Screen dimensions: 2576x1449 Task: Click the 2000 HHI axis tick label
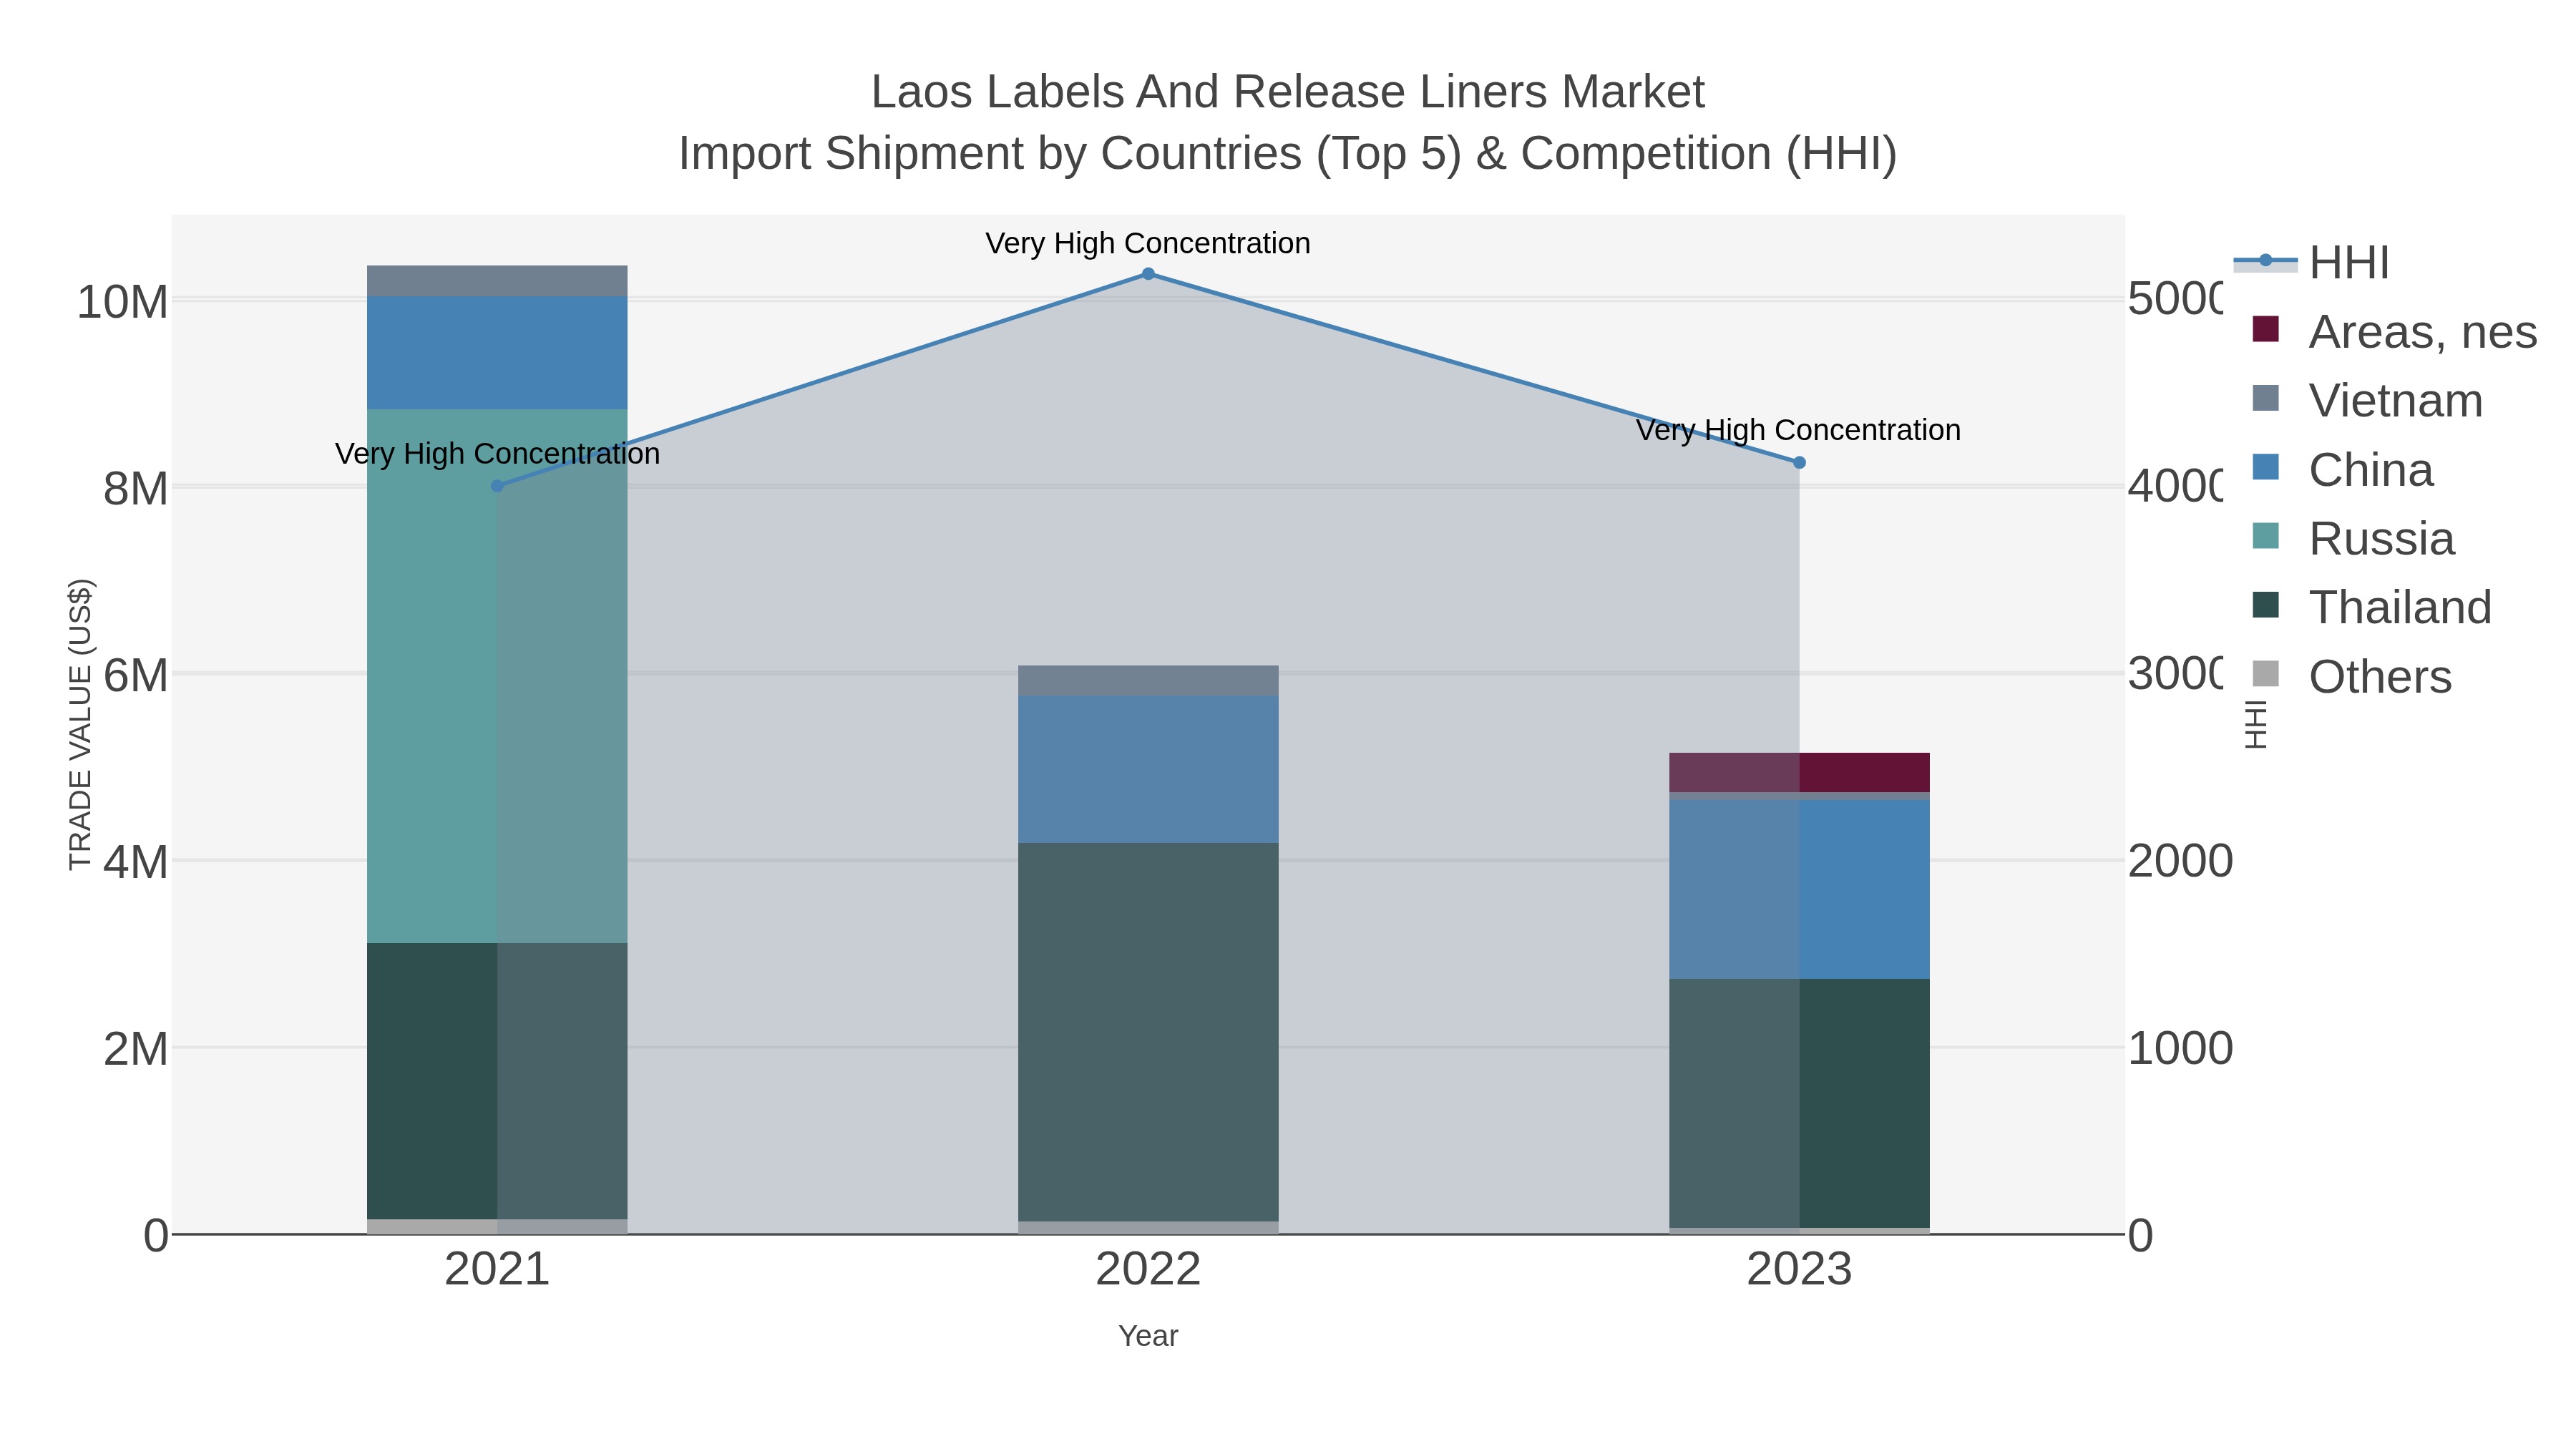[x=2180, y=861]
